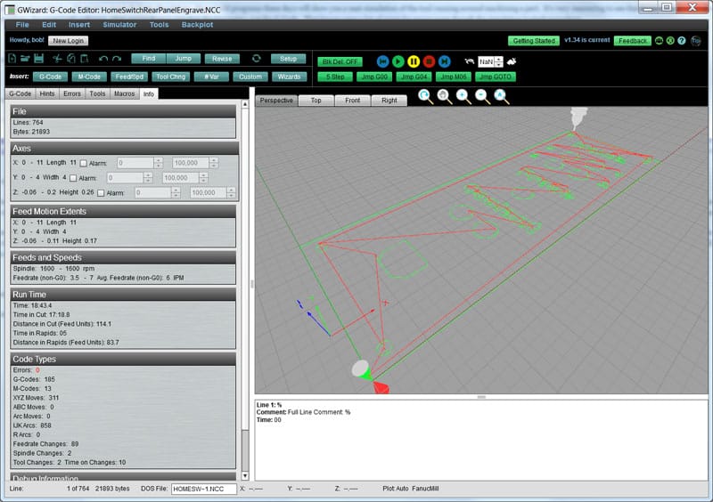The image size is (713, 502).
Task: Click the green circle arrow icon near Feedback
Action: 670,40
